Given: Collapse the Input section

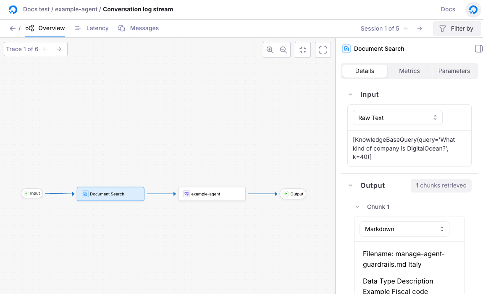Looking at the screenshot, I should coord(350,95).
